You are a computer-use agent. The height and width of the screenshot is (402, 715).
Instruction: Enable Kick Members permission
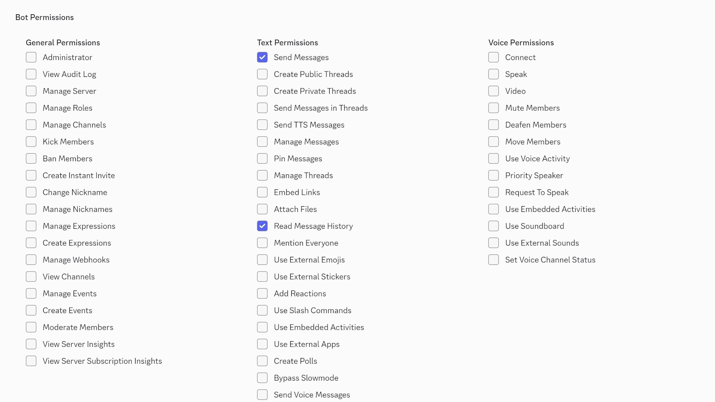[x=31, y=142]
